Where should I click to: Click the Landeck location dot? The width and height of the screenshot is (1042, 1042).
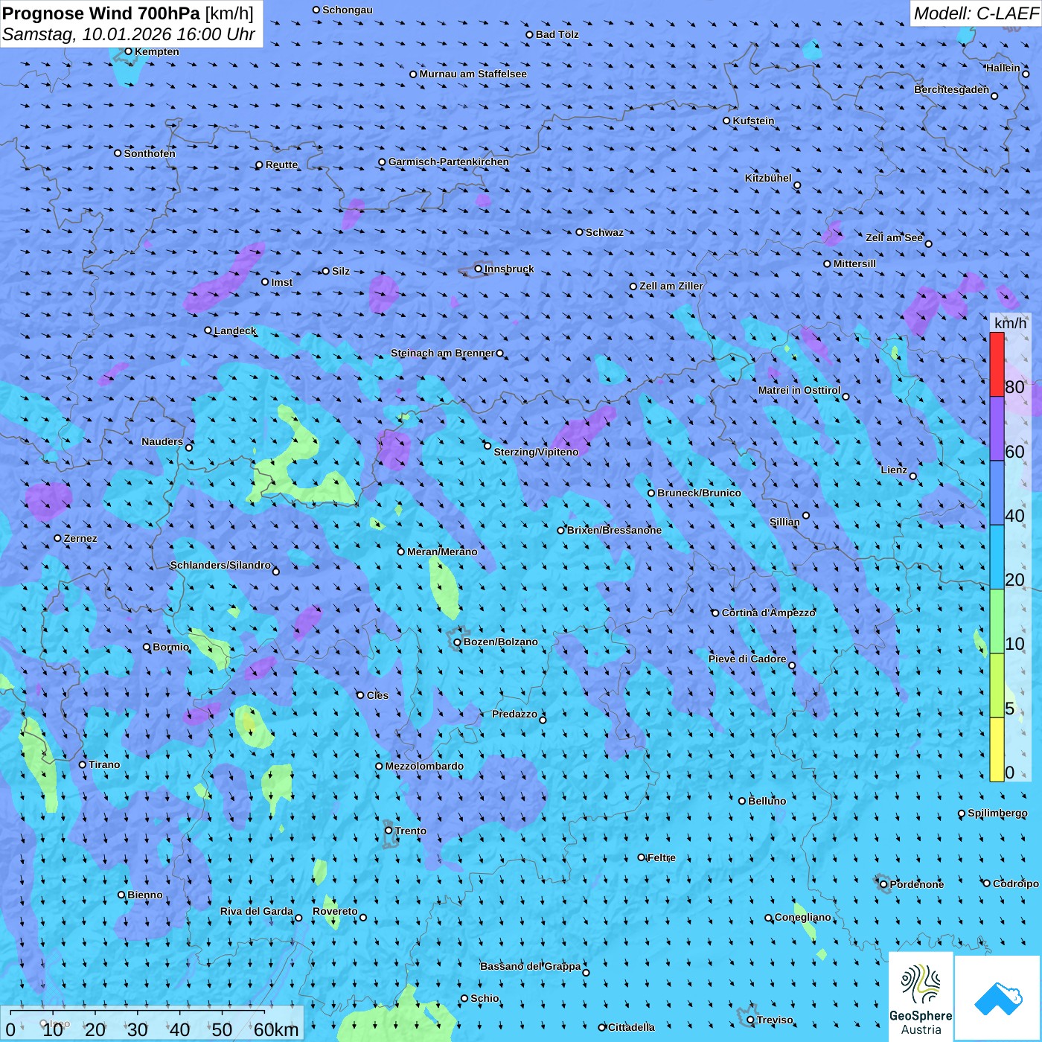pyautogui.click(x=208, y=330)
